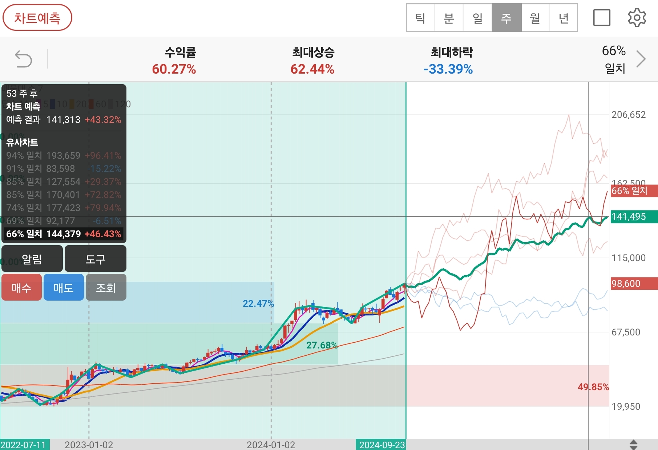The width and height of the screenshot is (658, 450).
Task: Tap the 22.47% zone label
Action: point(258,304)
